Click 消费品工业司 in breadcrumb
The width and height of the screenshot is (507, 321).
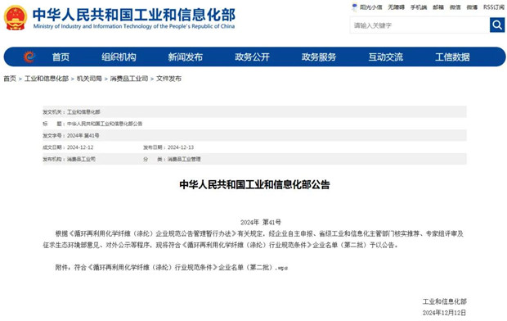coord(129,79)
